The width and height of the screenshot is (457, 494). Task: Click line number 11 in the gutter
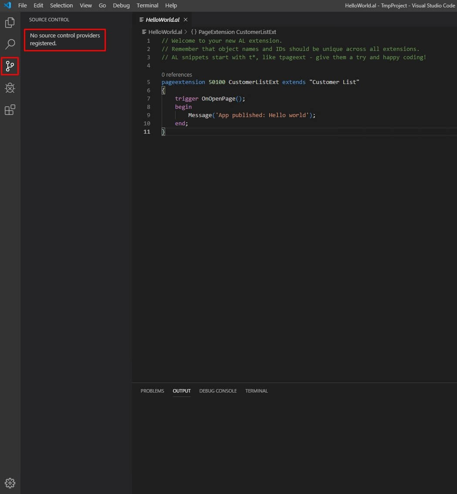pos(147,132)
